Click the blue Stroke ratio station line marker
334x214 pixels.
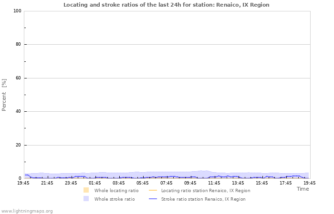pyautogui.click(x=153, y=199)
